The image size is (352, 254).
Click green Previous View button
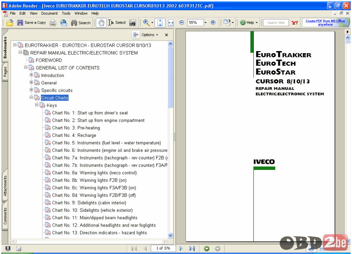(x=207, y=248)
